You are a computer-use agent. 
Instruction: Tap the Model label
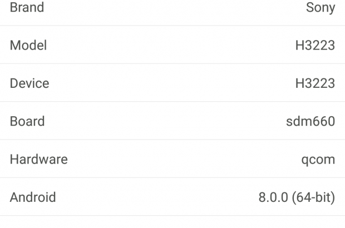(x=28, y=46)
